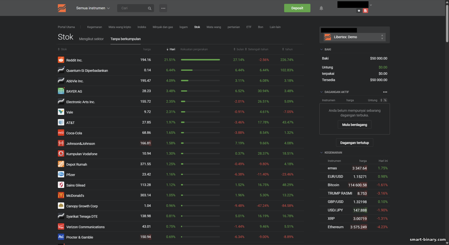This screenshot has height=245, width=449.
Task: Click the Reddit Inc. logo icon
Action: (61, 60)
